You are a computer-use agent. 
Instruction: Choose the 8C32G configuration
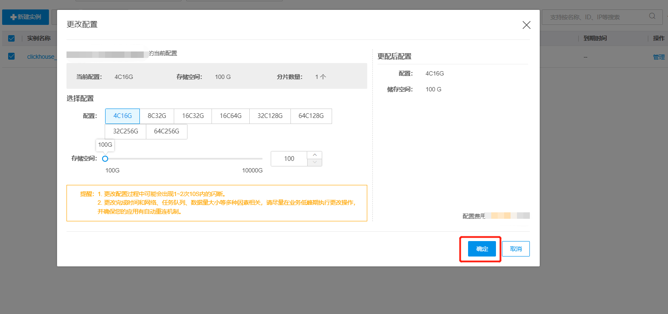point(157,116)
